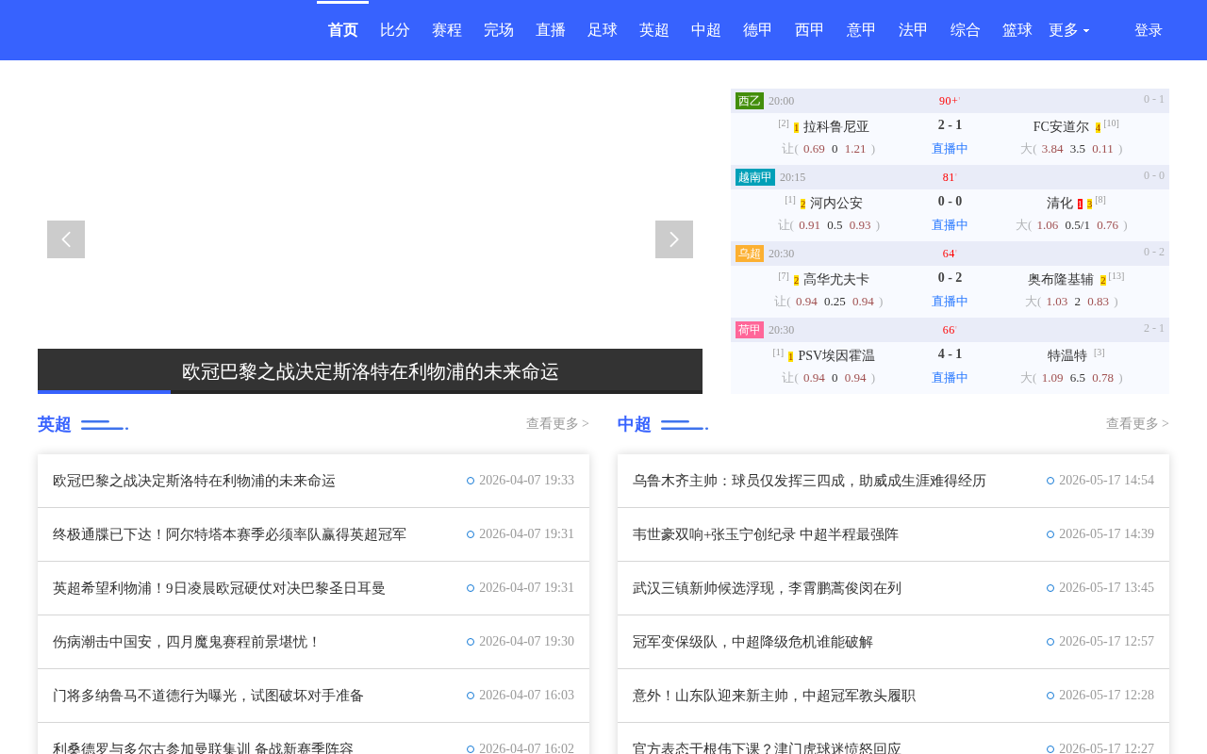
Task: Click the 英超 section heading
Action: click(55, 424)
